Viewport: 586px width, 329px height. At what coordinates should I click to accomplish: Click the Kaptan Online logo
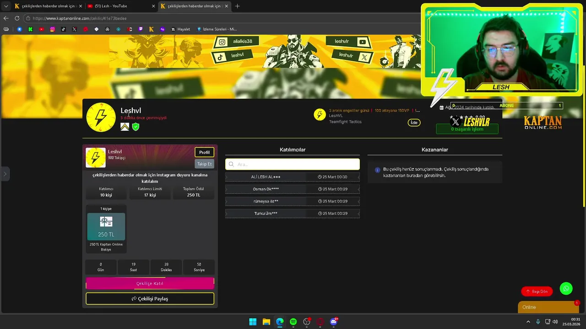click(x=543, y=122)
